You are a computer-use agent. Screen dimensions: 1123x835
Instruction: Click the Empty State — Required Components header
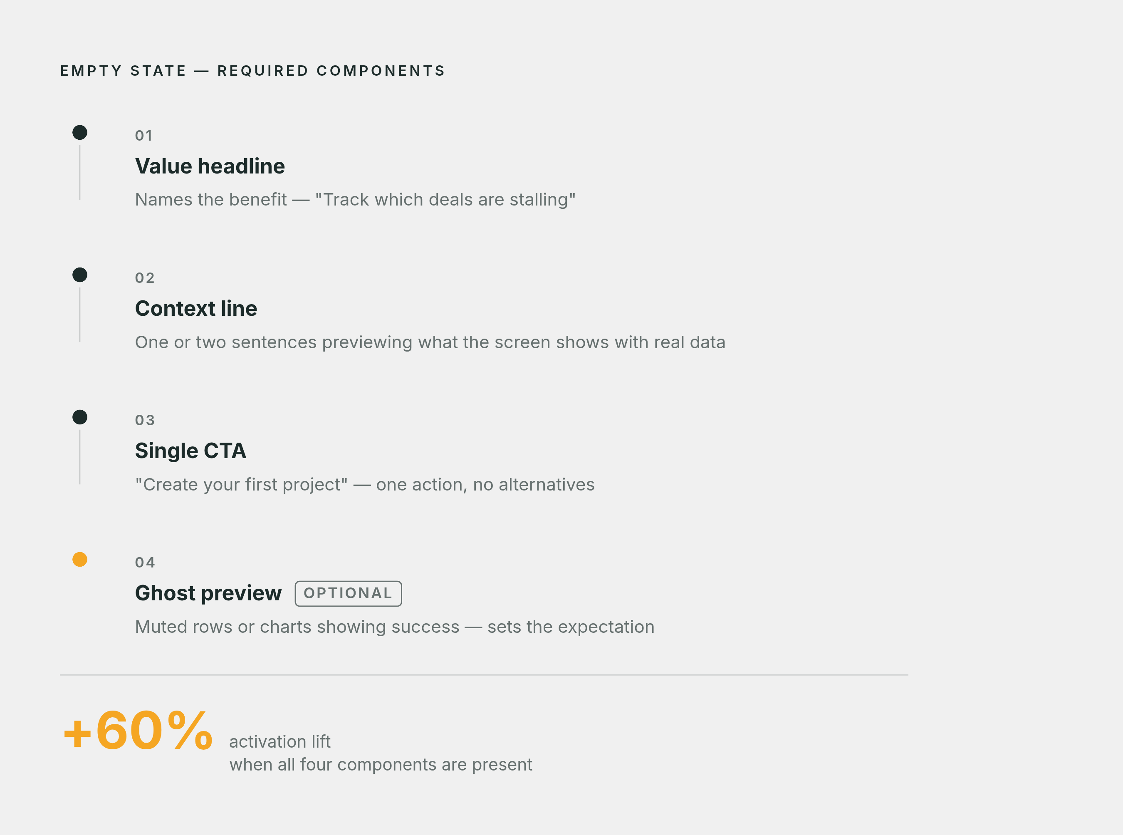(x=252, y=71)
